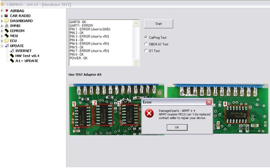This screenshot has width=270, height=168.
Task: Click the A1+ UPDATE chip icon
Action: 12,61
